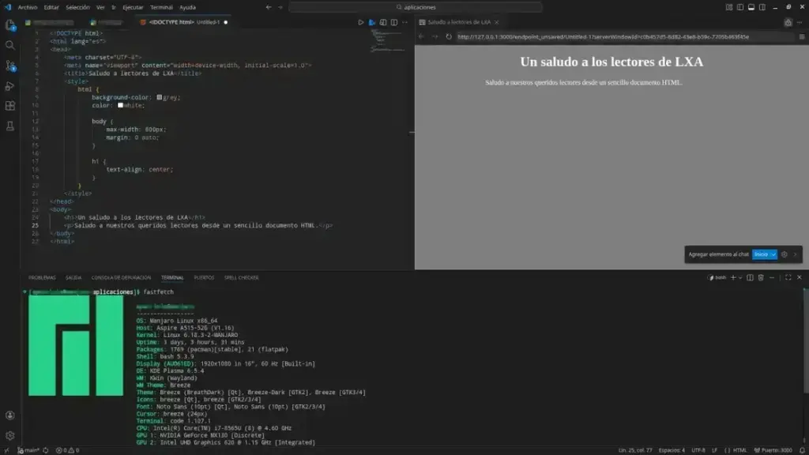Open the Ejecutar menu
The image size is (809, 455).
pos(133,7)
